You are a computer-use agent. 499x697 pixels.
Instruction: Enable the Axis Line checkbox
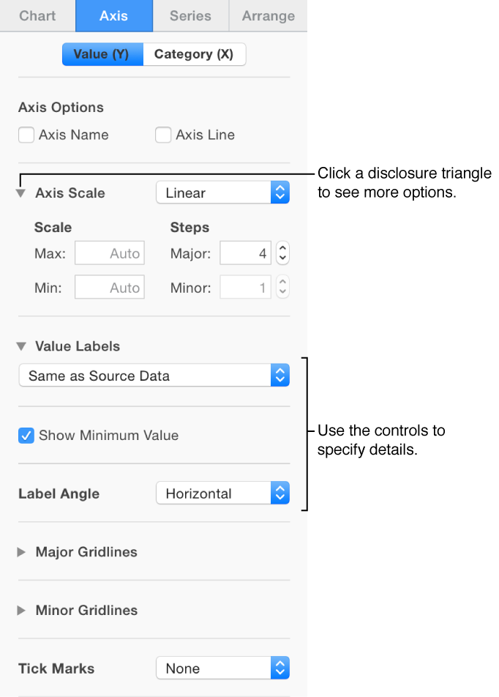tap(162, 135)
